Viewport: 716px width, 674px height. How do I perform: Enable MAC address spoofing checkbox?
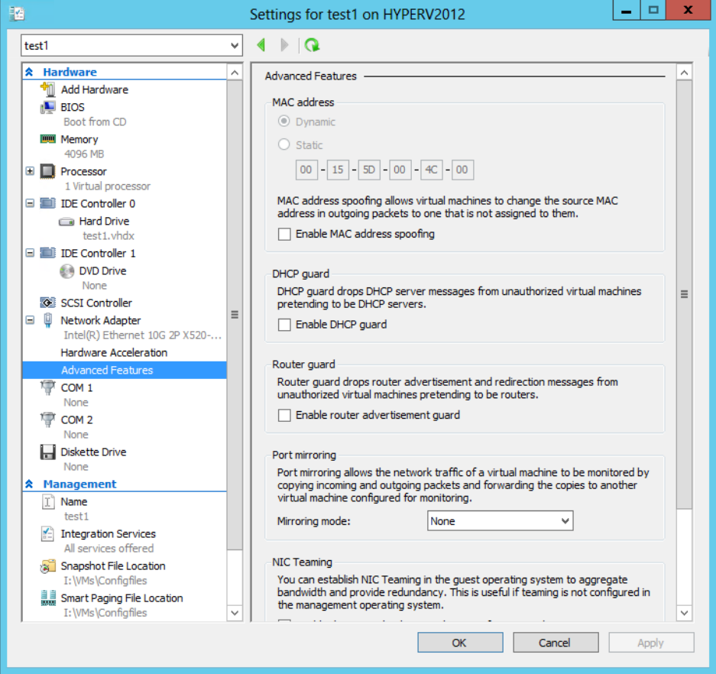coord(284,235)
